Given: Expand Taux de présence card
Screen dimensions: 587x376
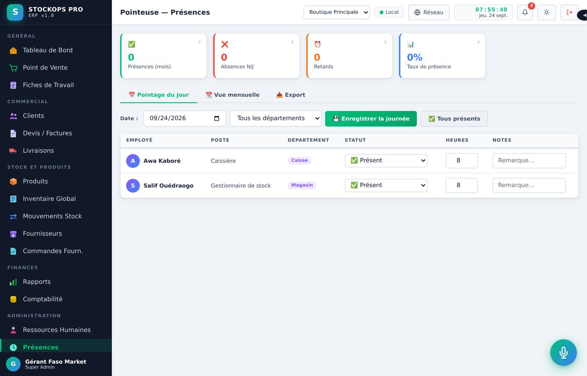Looking at the screenshot, I should pyautogui.click(x=442, y=55).
